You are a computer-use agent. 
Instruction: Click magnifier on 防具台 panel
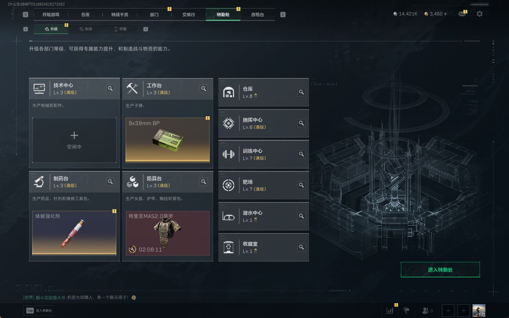204,182
